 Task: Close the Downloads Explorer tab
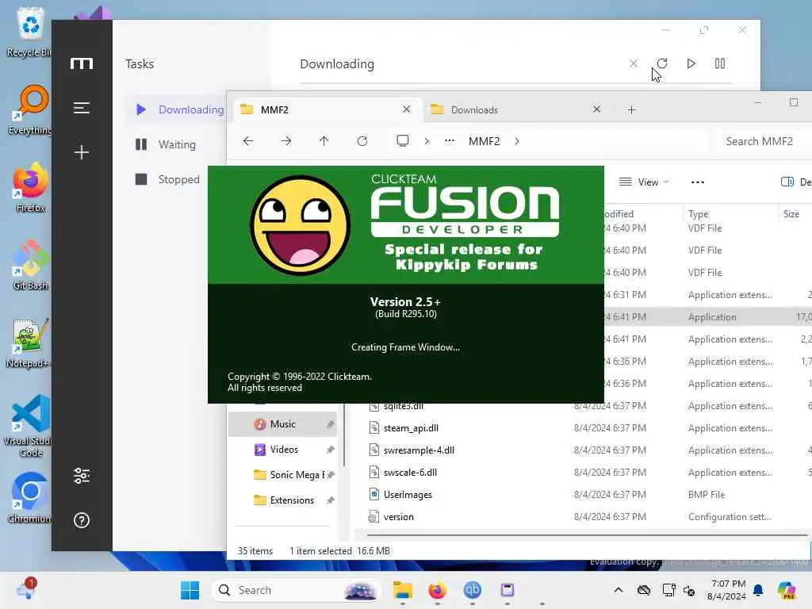point(596,109)
